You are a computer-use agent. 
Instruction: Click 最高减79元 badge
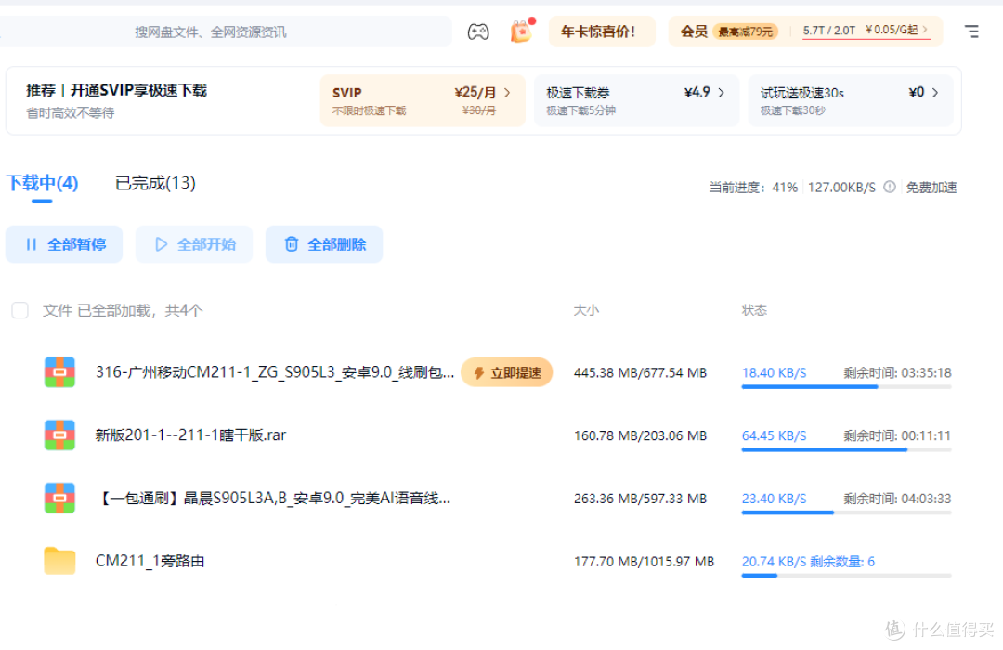745,32
